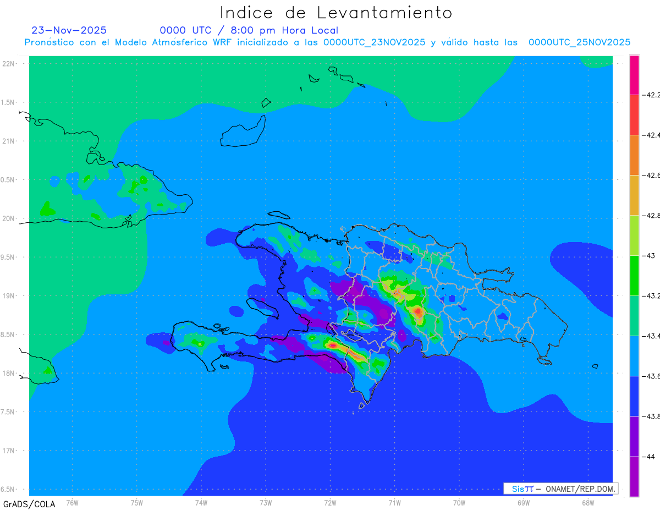Click the '20N' latitude label

coord(9,218)
